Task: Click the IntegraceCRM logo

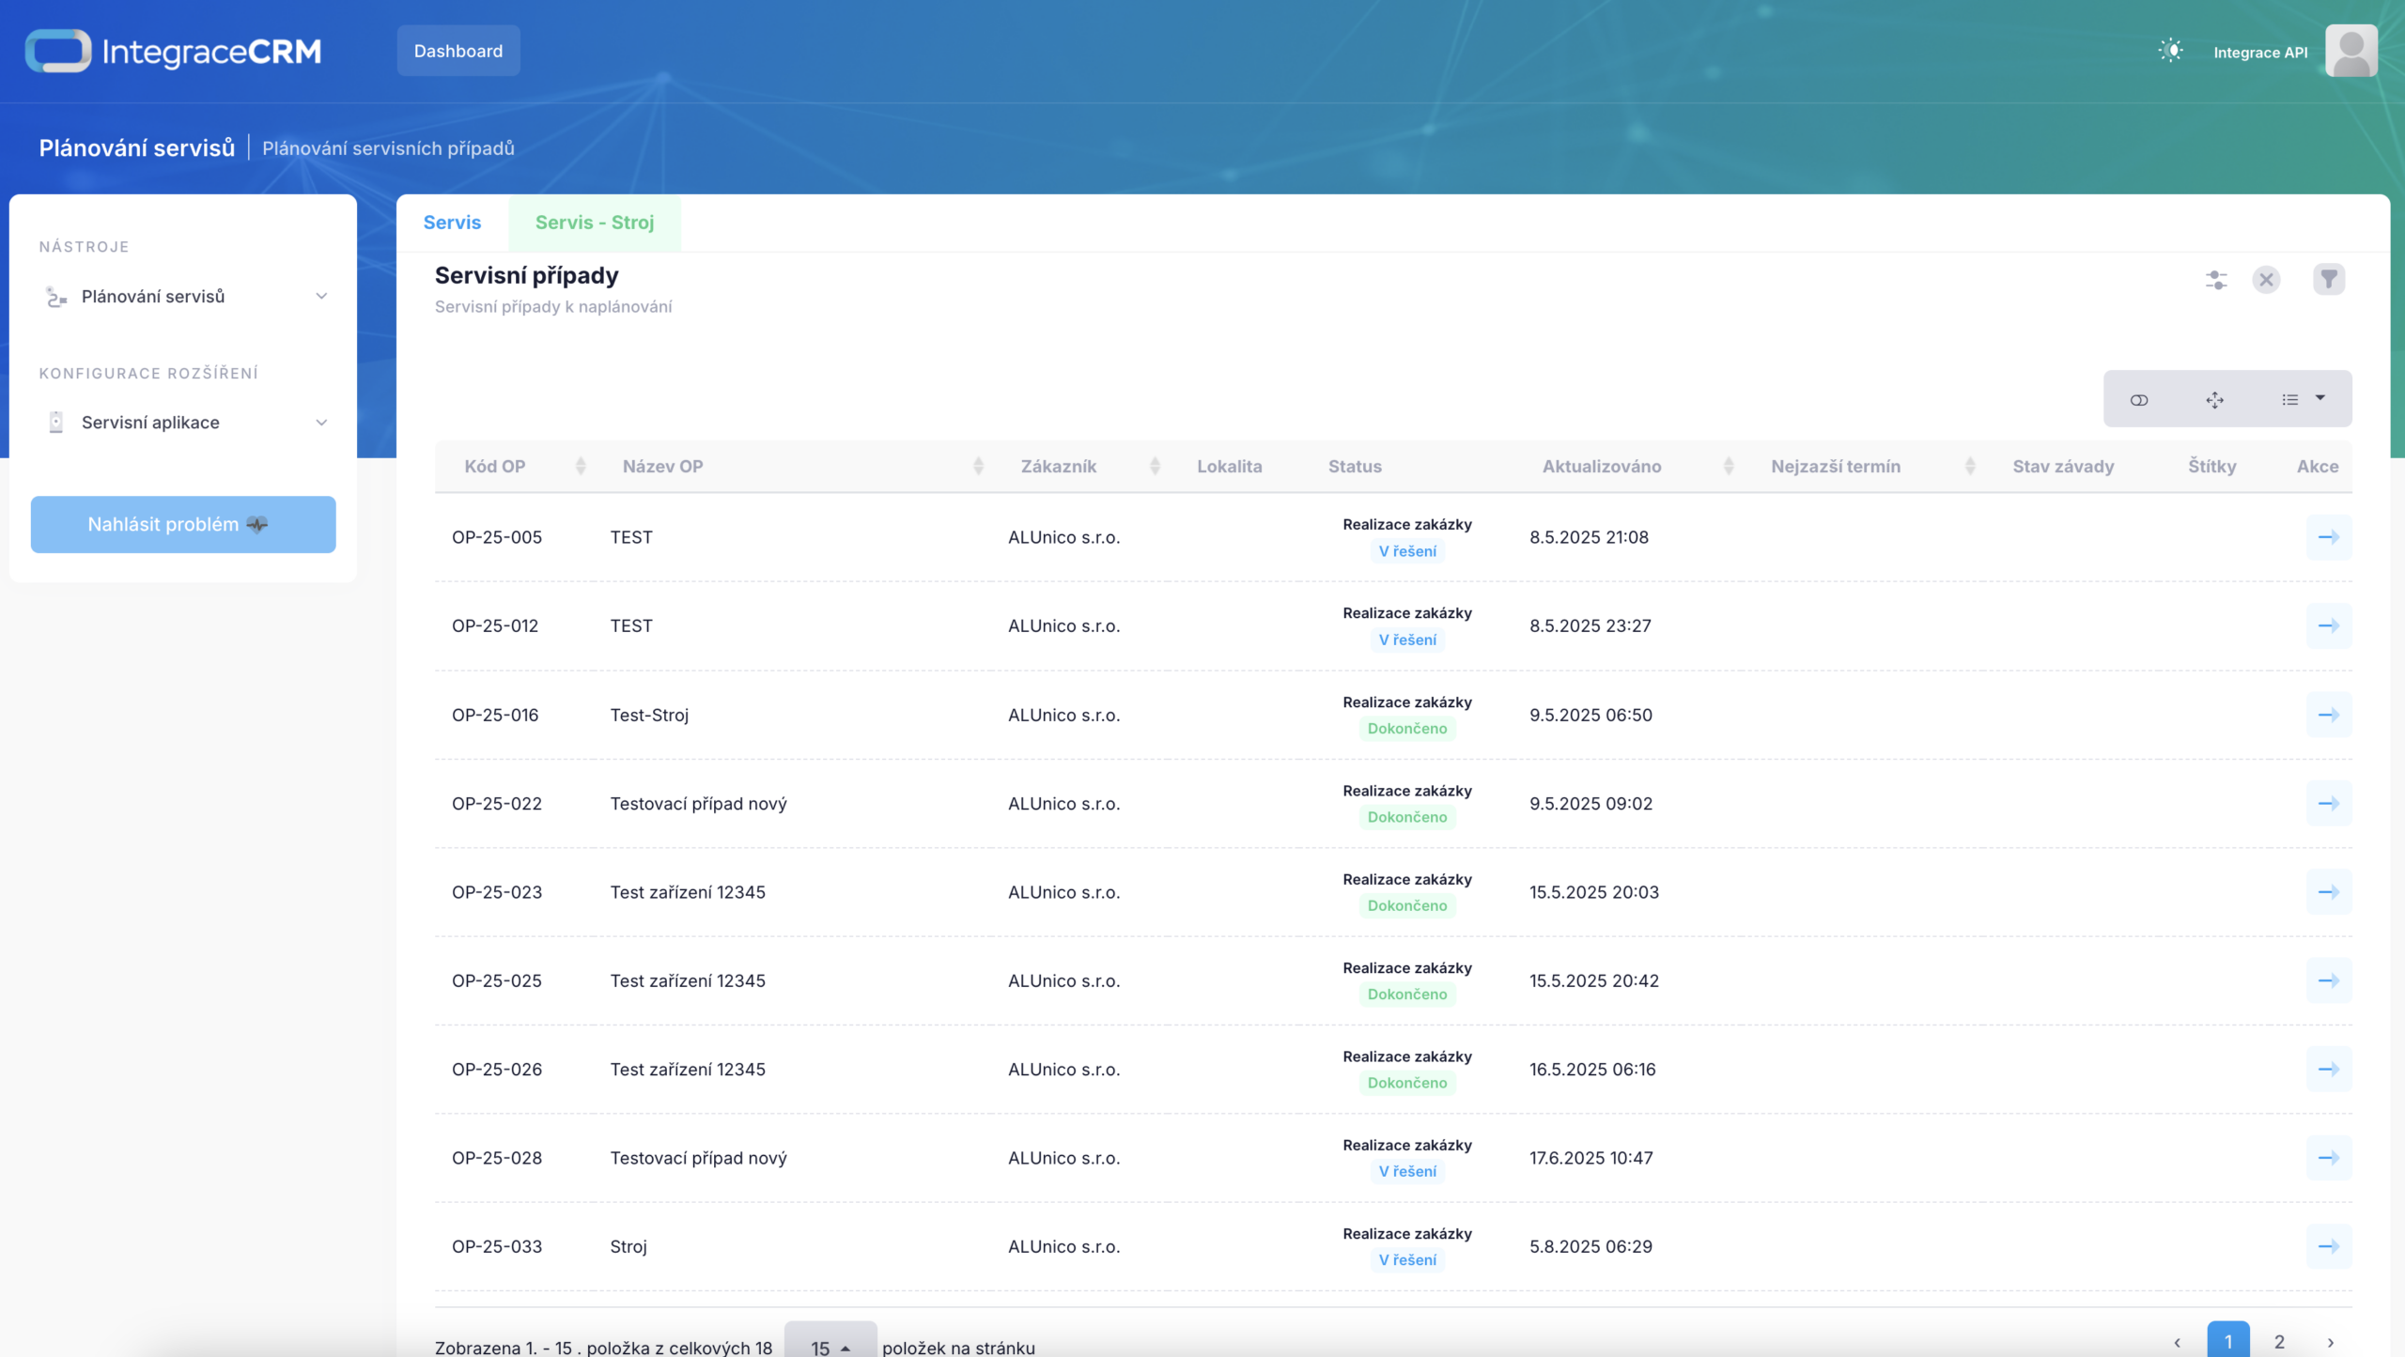Action: 174,51
